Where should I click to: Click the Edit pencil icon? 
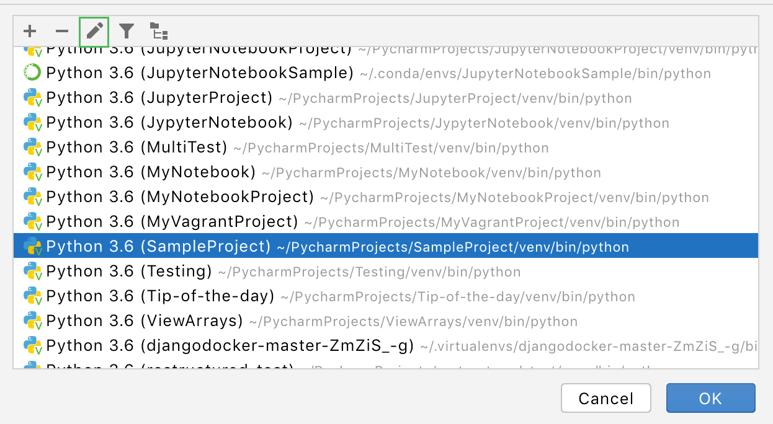94,31
